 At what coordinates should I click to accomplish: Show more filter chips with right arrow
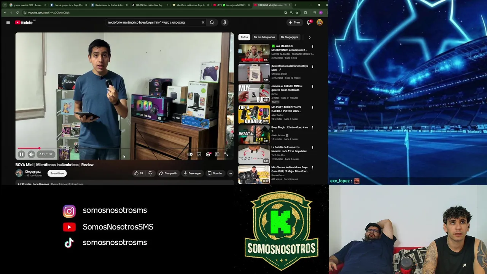click(309, 37)
